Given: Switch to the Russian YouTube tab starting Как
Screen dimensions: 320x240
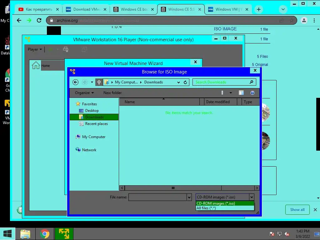Looking at the screenshot, I should tap(38, 9).
